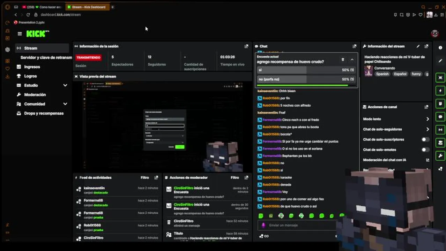This screenshot has width=446, height=251.
Task: Click kainseventiin in the activity feed
Action: tap(94, 188)
